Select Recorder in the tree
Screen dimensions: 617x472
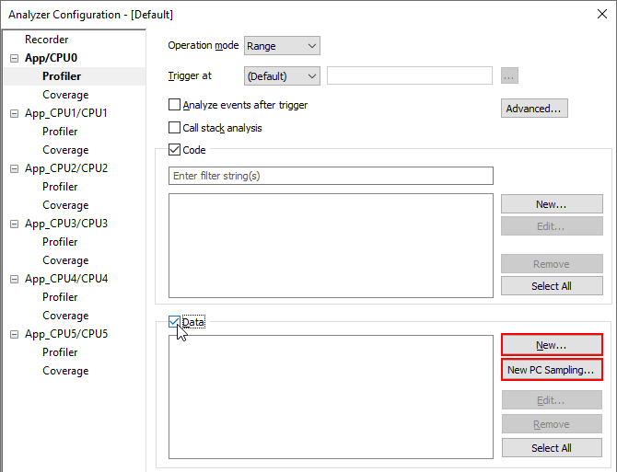[46, 40]
